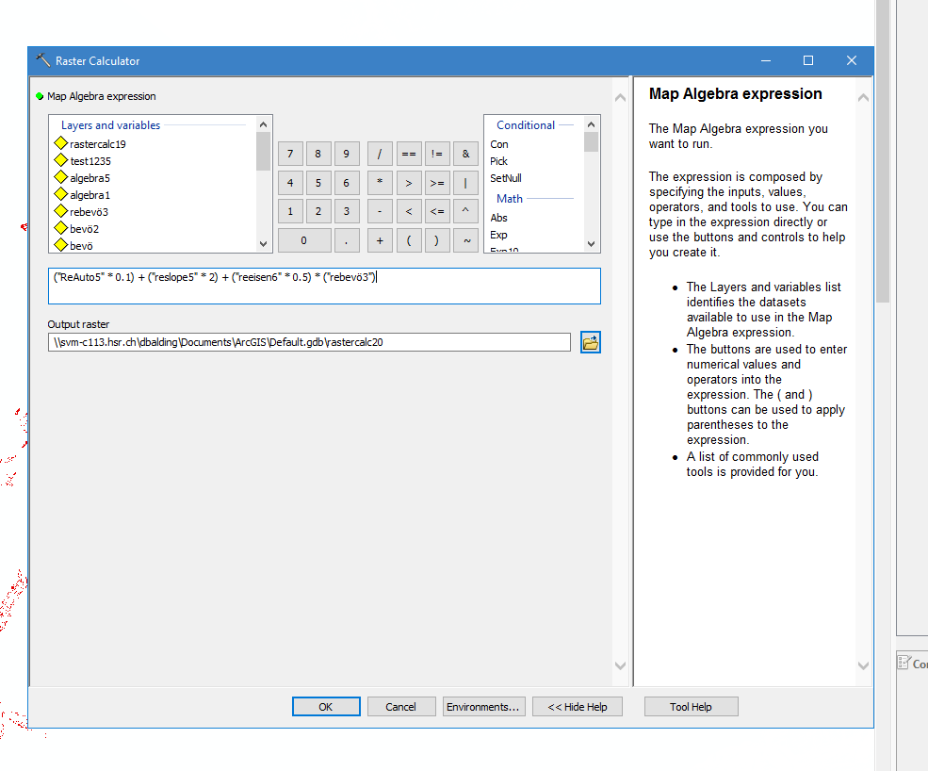Click the folder browse icon for output raster
The image size is (928, 771).
pyautogui.click(x=591, y=342)
